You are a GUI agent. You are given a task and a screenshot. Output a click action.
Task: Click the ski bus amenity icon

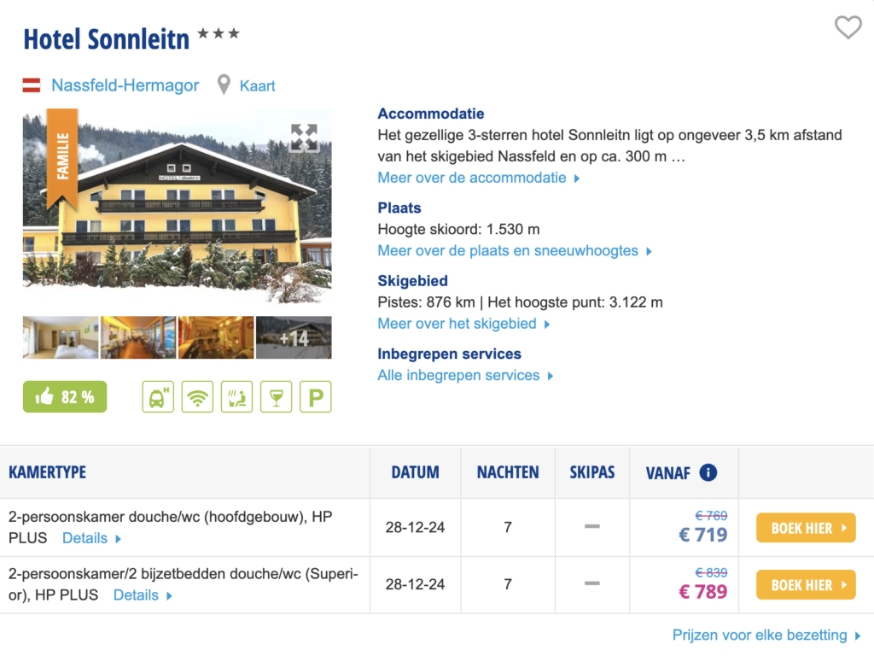pyautogui.click(x=158, y=397)
